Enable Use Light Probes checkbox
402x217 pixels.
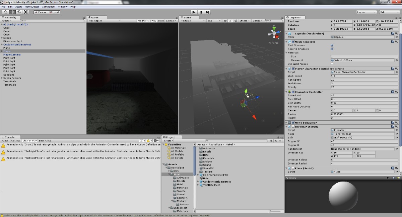(332, 64)
